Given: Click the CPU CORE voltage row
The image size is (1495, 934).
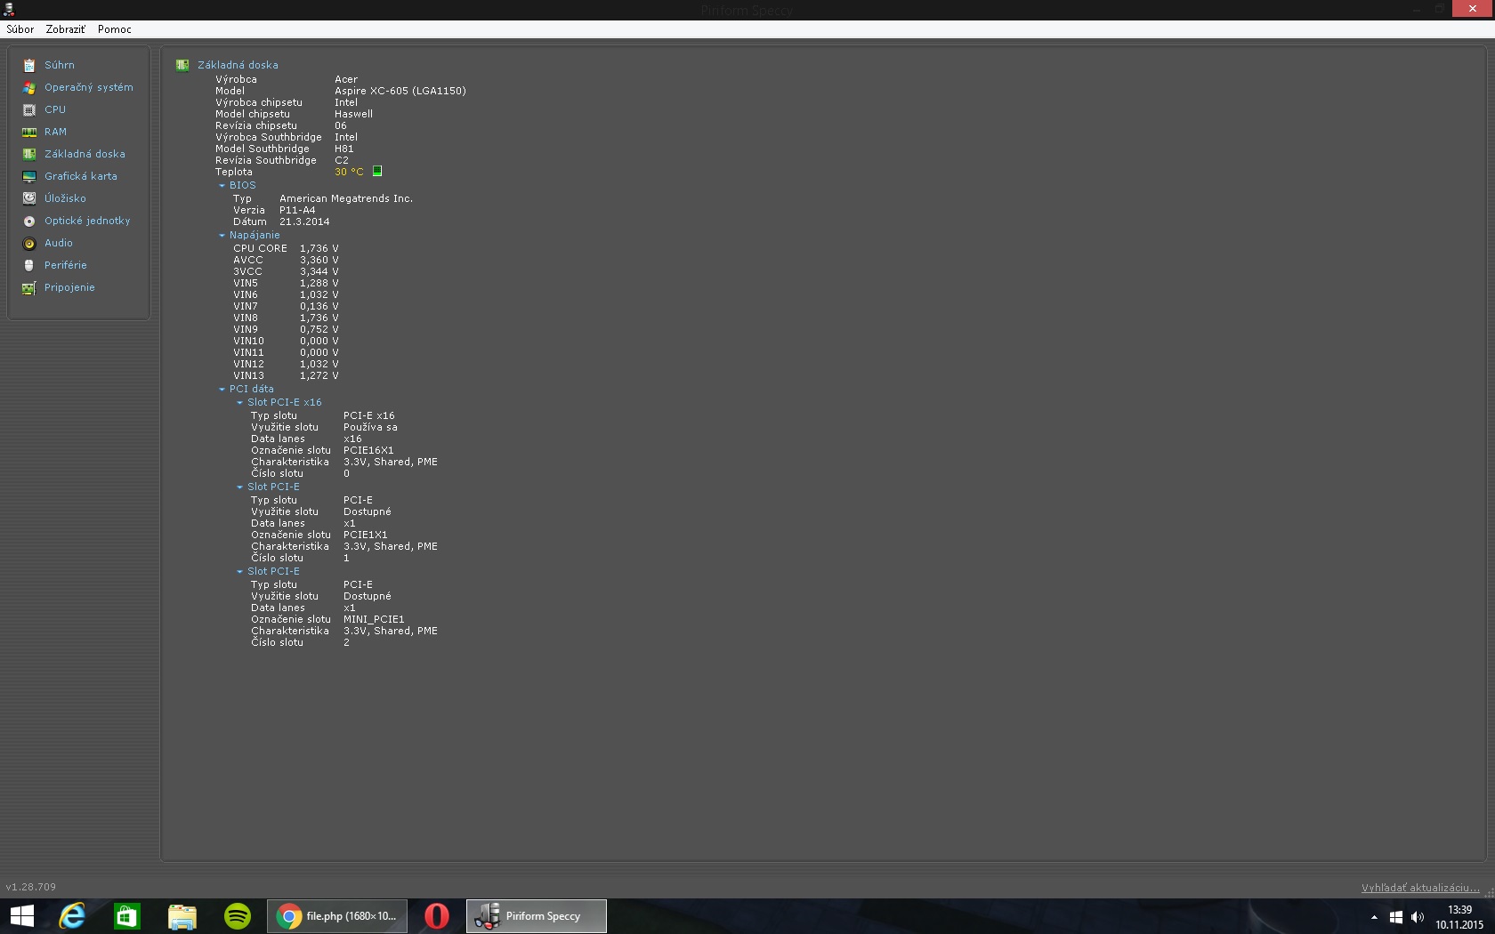Looking at the screenshot, I should click(286, 248).
